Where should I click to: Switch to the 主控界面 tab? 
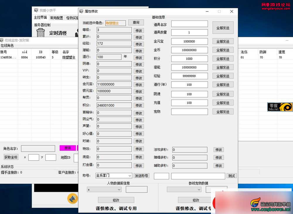click(40, 18)
